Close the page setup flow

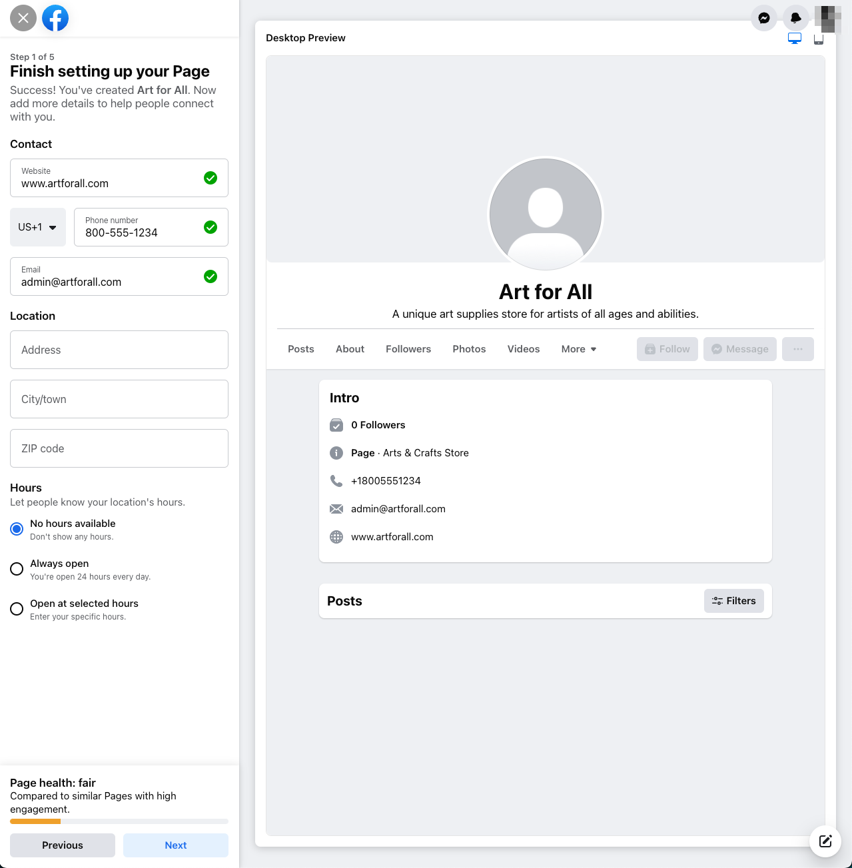click(23, 18)
